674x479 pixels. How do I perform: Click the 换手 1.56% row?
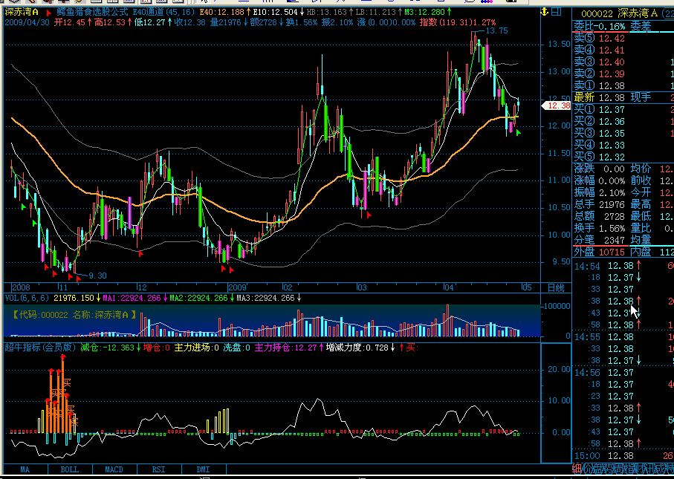600,228
